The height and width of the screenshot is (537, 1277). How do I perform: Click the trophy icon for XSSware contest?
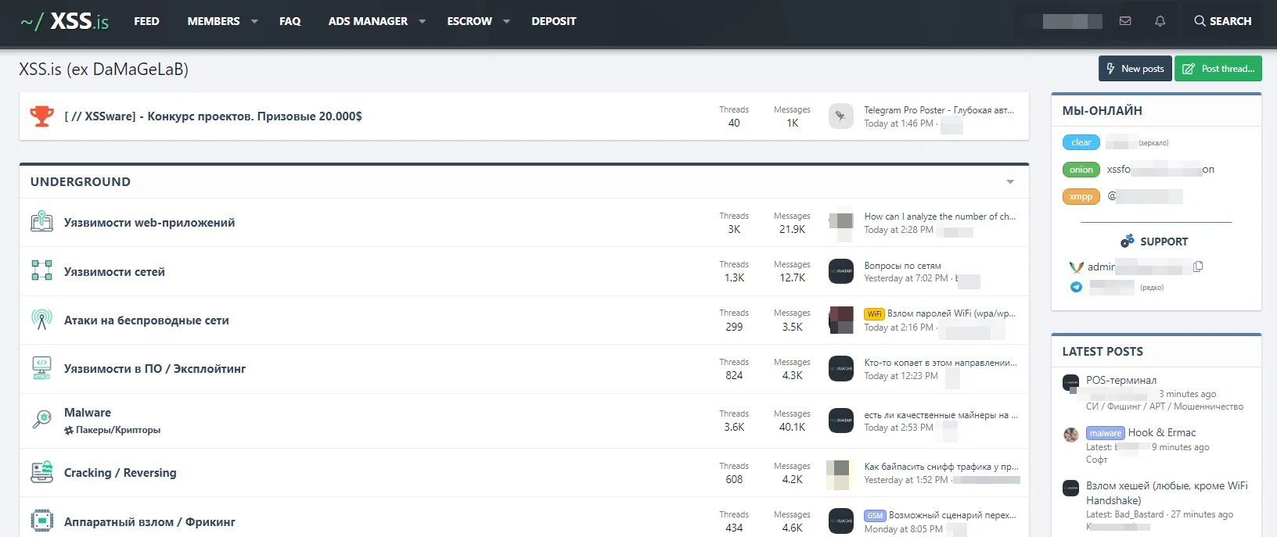[x=41, y=116]
